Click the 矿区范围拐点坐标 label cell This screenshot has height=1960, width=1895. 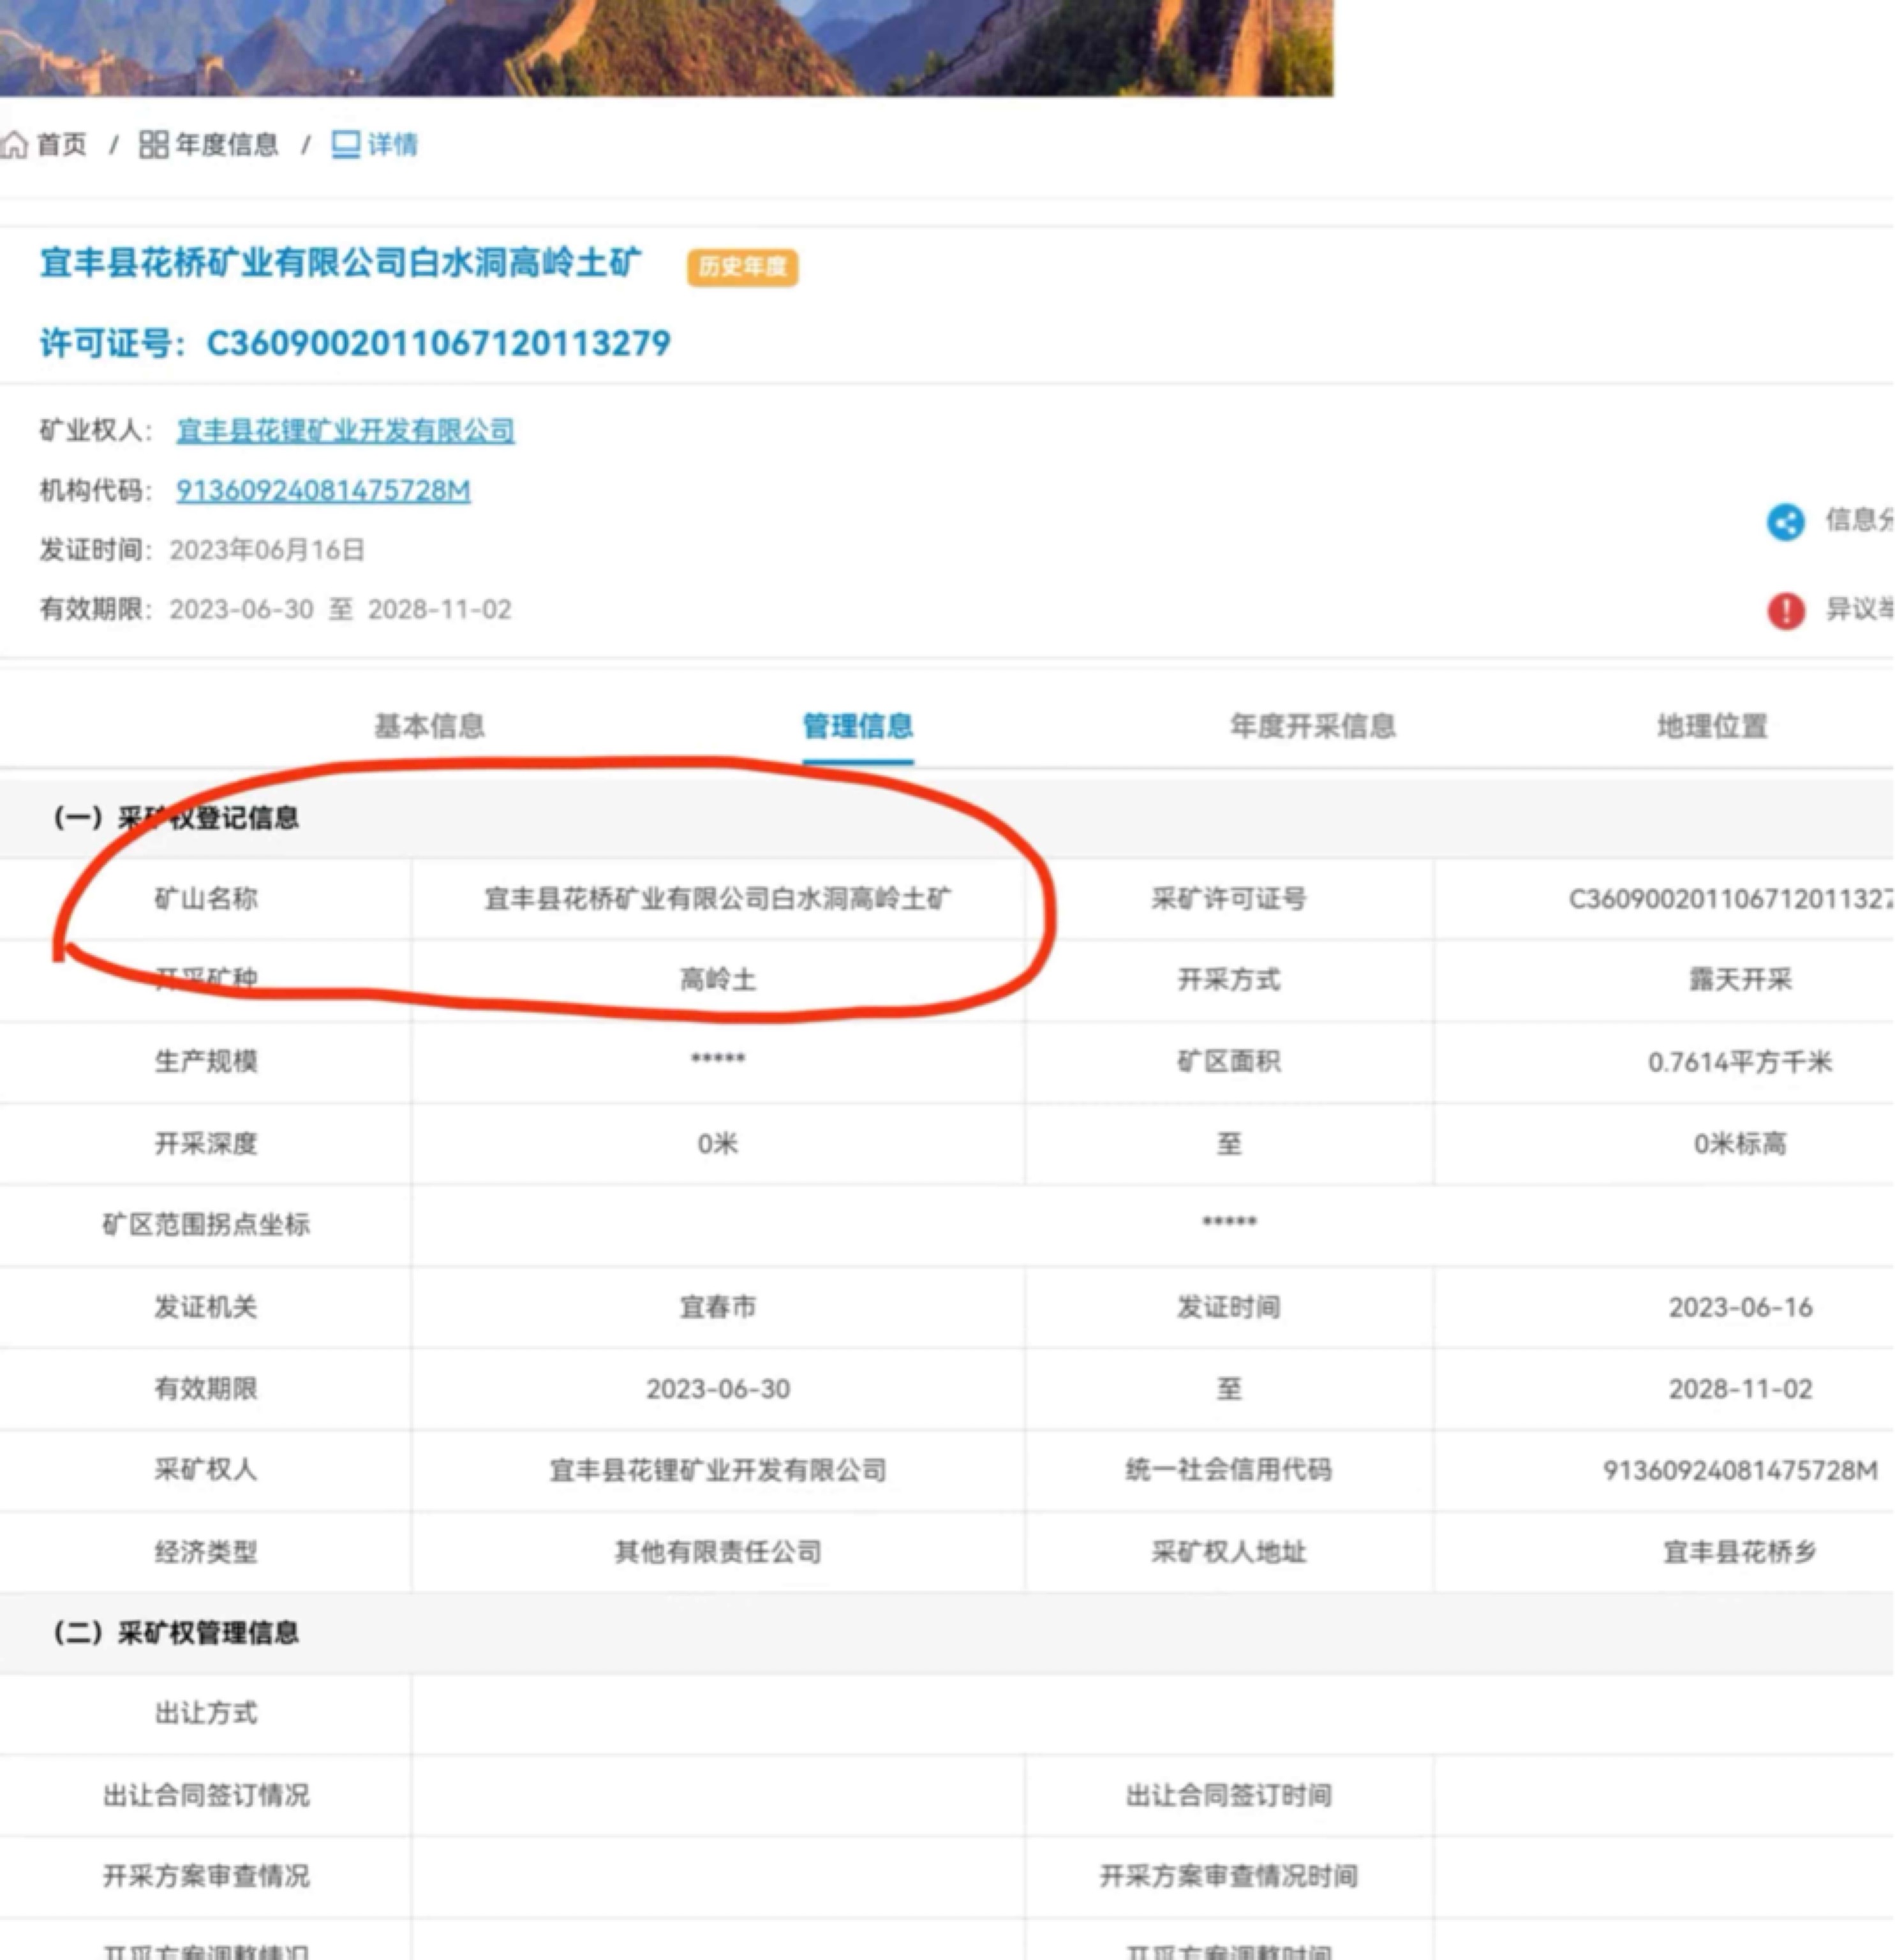pyautogui.click(x=206, y=1225)
